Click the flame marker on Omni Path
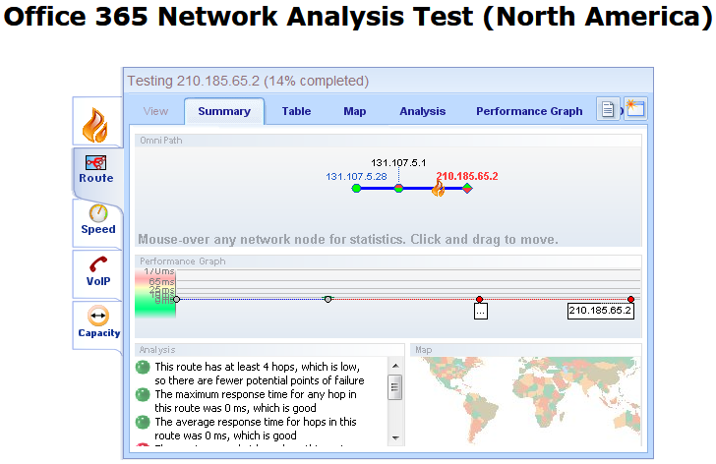716x464 pixels. (438, 188)
